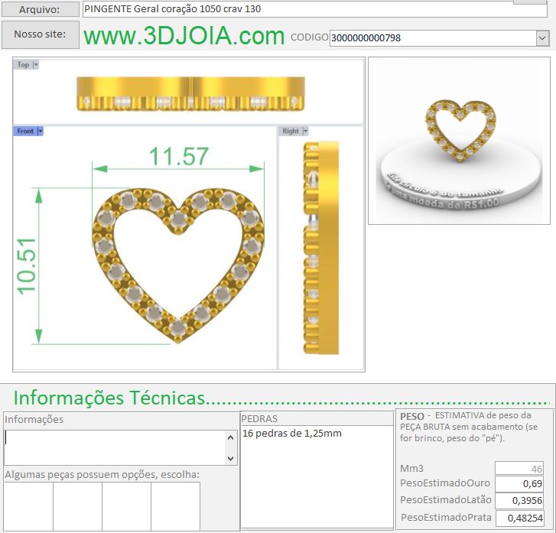Click the Informações scroll up arrow

(231, 438)
